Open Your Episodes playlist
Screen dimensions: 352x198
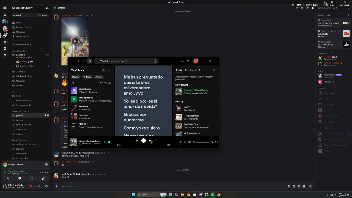pos(91,99)
